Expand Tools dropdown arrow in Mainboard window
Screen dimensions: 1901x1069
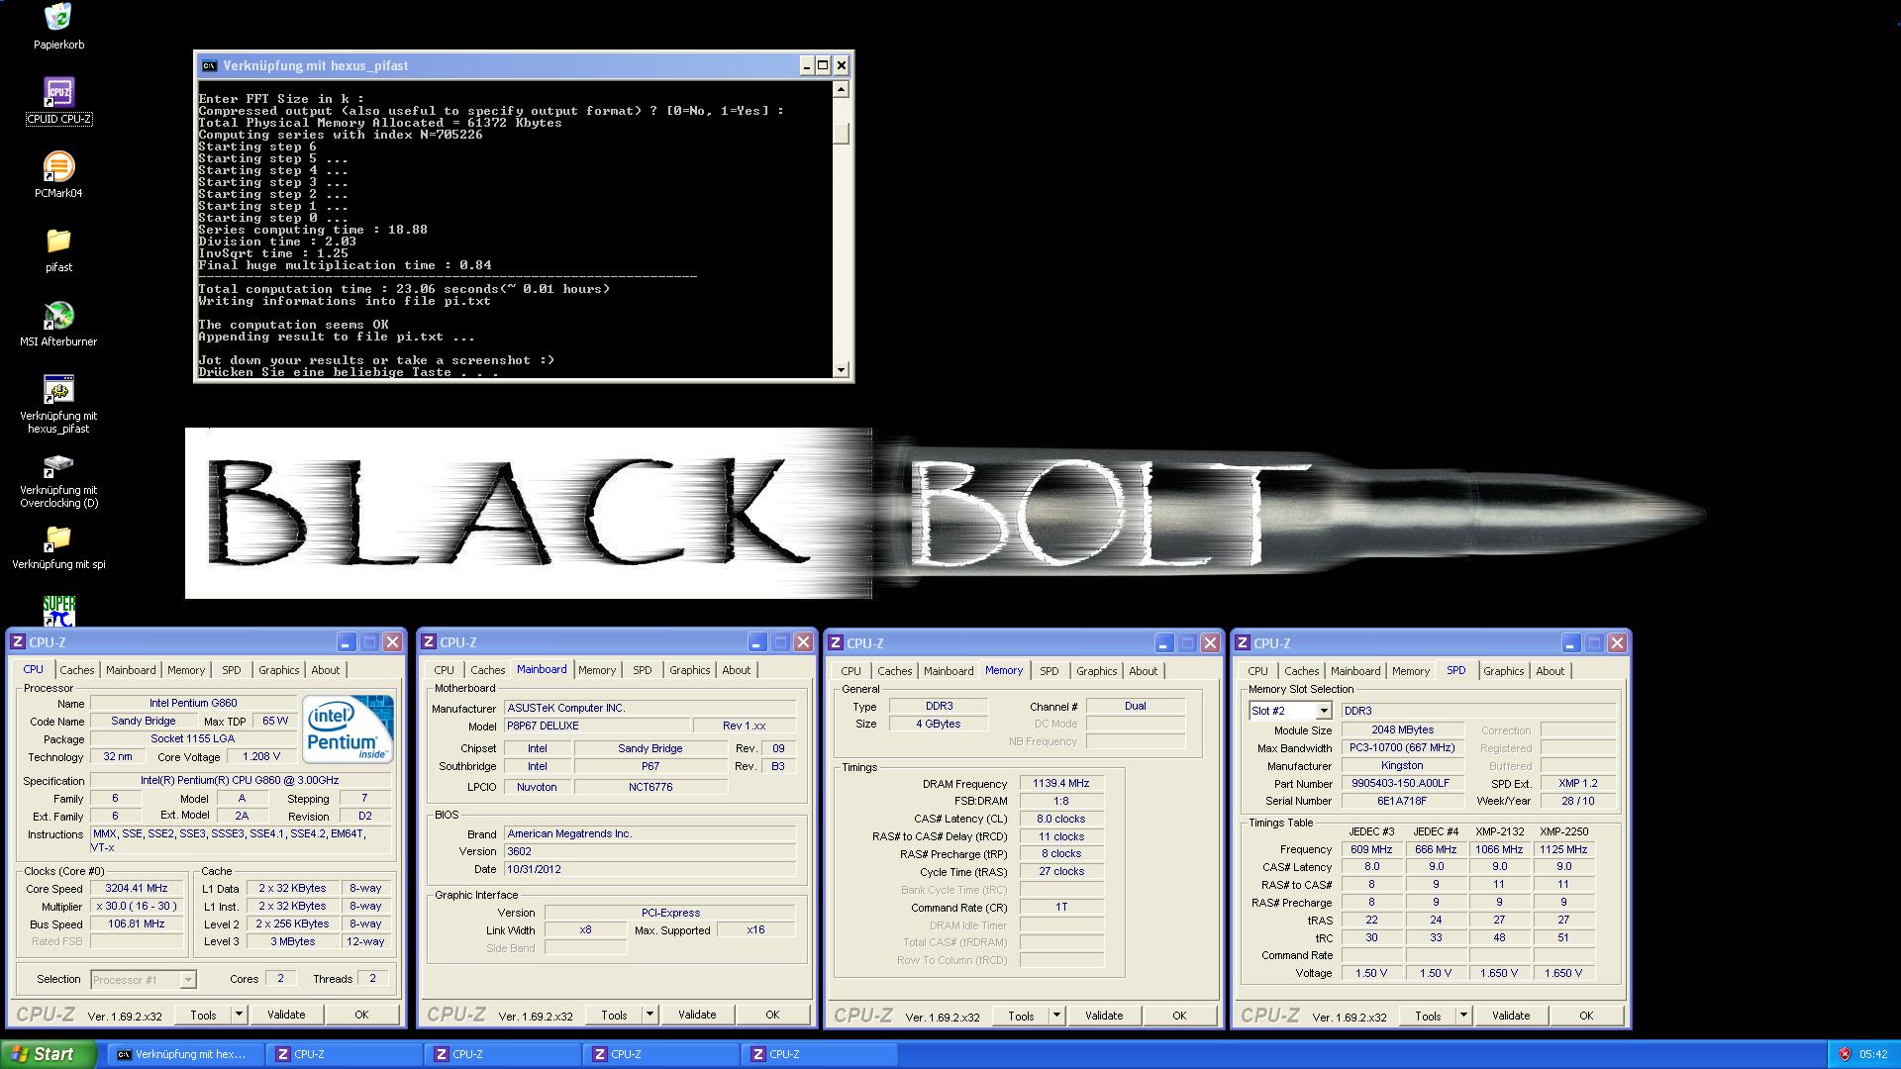[x=650, y=1015]
